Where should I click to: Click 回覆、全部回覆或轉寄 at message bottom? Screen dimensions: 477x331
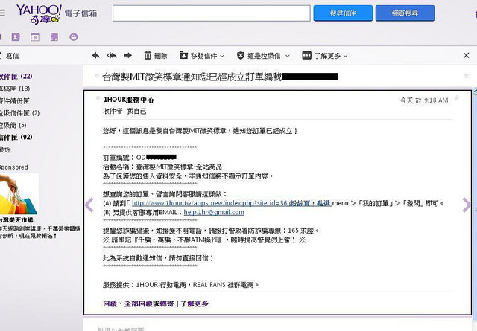(139, 303)
